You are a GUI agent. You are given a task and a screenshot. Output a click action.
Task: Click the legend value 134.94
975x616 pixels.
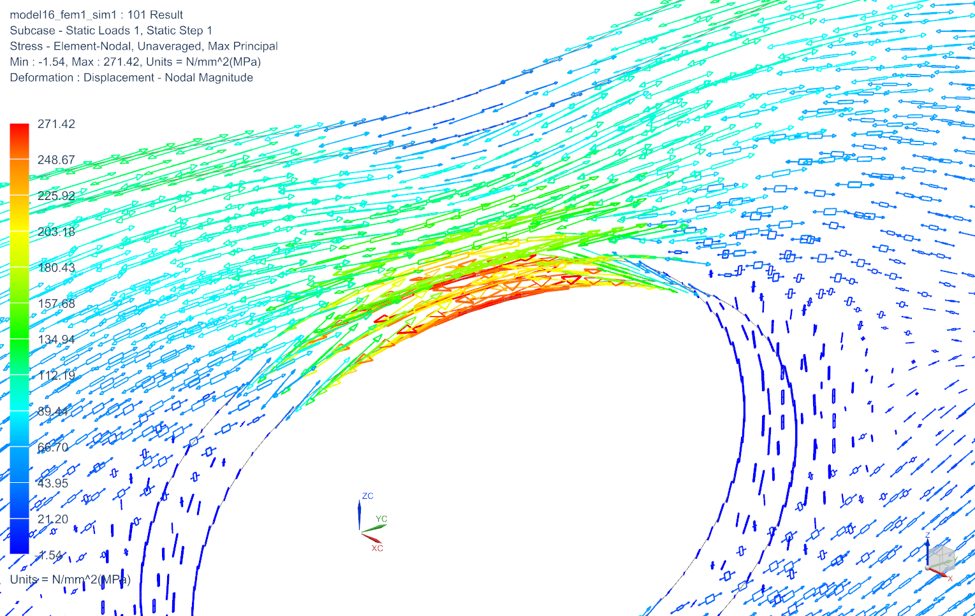[x=56, y=339]
